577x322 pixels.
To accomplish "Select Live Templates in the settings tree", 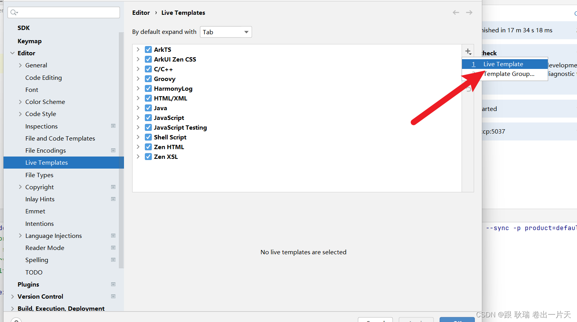I will pyautogui.click(x=64, y=162).
